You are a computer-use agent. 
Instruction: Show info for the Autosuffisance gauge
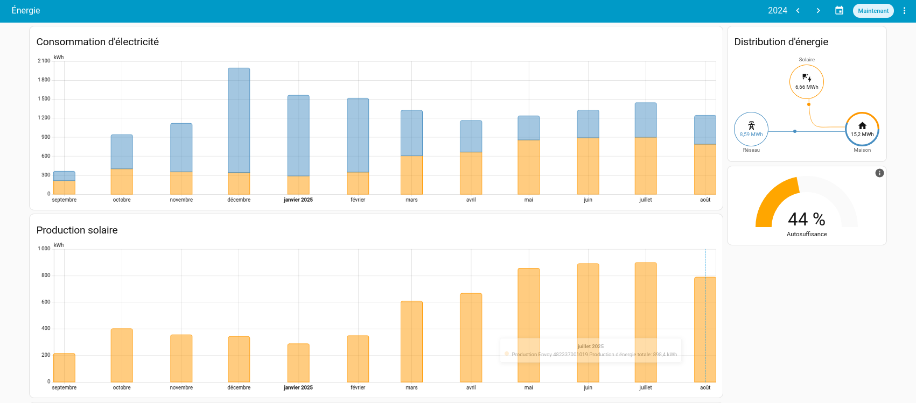879,173
